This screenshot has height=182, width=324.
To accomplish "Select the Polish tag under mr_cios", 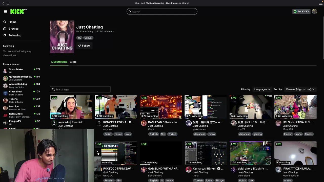I will point(108,134).
